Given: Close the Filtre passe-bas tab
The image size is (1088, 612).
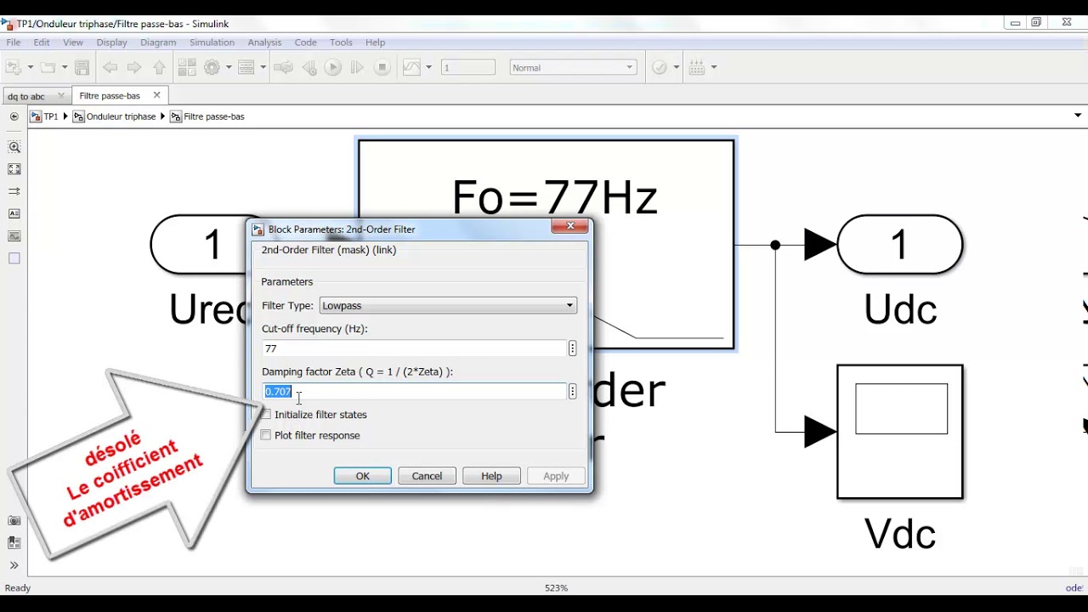Looking at the screenshot, I should 156,95.
